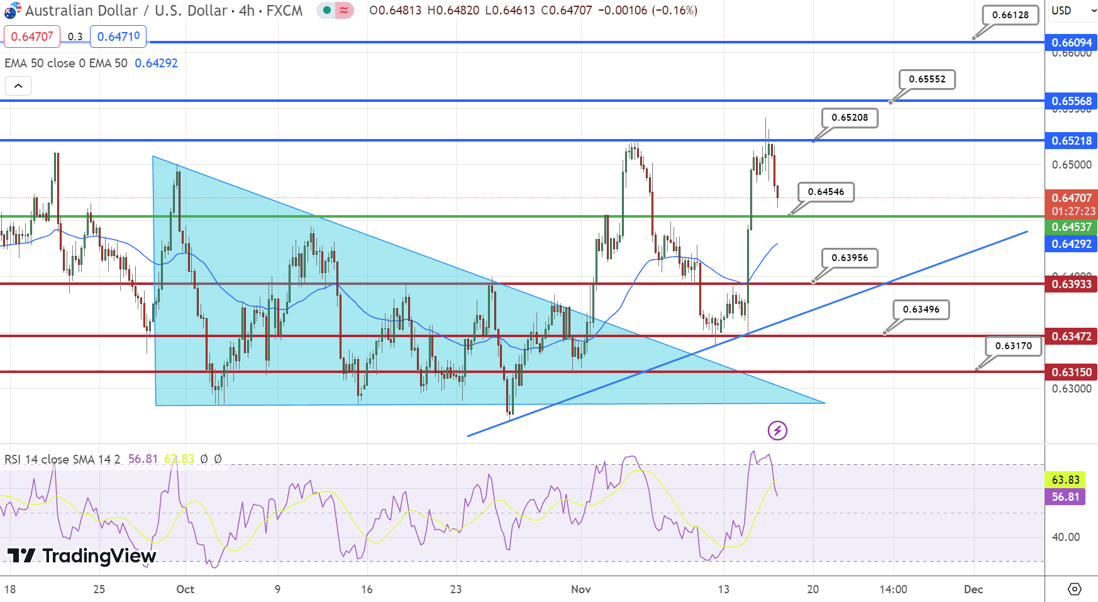1098x602 pixels.
Task: Click the red sell price 0.64707 button
Action: tap(32, 36)
